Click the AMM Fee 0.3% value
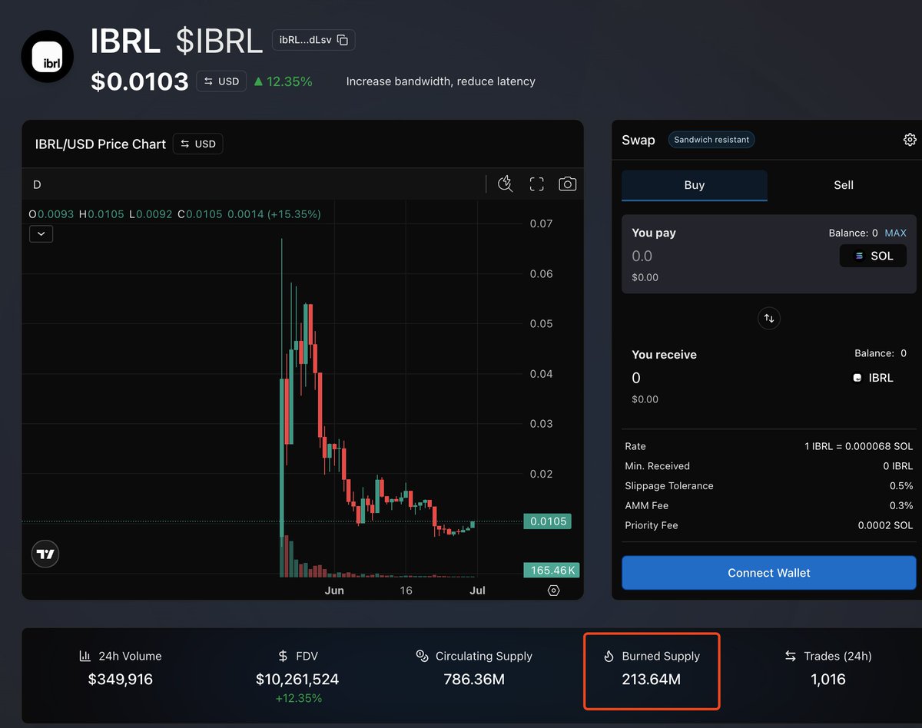This screenshot has height=728, width=922. point(902,506)
